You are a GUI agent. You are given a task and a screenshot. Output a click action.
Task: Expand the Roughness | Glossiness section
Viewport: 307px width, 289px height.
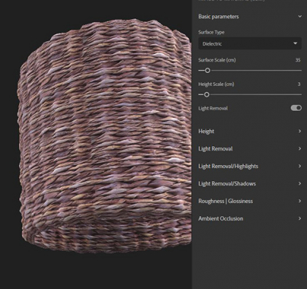click(x=300, y=201)
